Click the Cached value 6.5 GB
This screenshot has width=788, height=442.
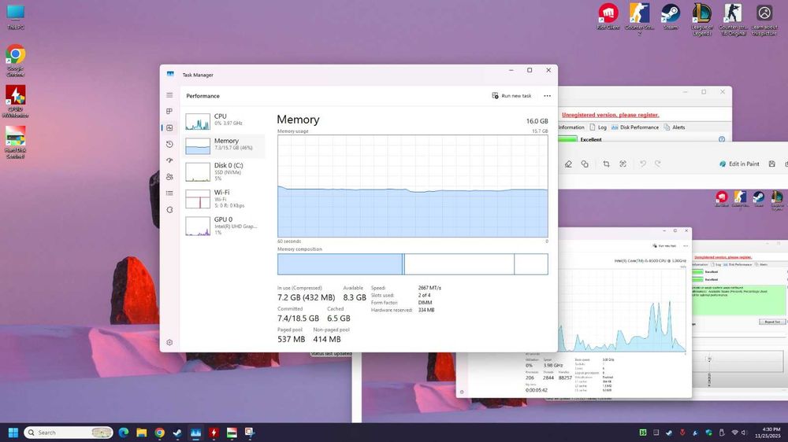(339, 319)
